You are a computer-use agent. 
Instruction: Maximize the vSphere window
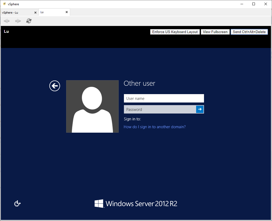253,4
